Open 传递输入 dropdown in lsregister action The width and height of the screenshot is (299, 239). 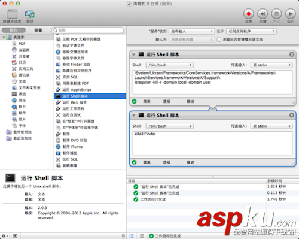(271, 65)
